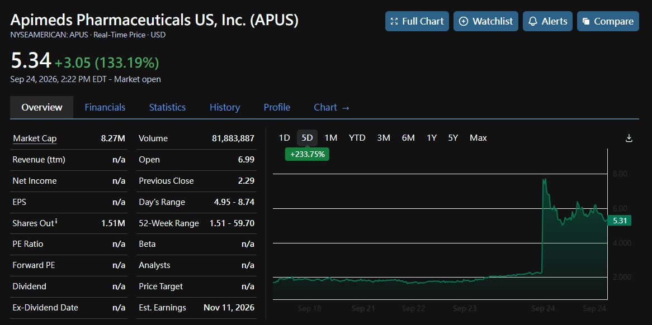Open the Chart tab with arrow
The width and height of the screenshot is (652, 325).
[x=332, y=108]
